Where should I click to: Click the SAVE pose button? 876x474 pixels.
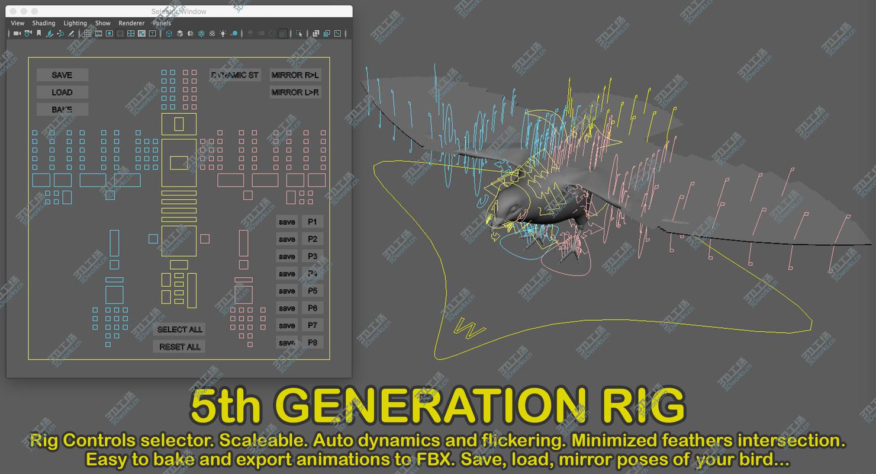click(x=62, y=75)
